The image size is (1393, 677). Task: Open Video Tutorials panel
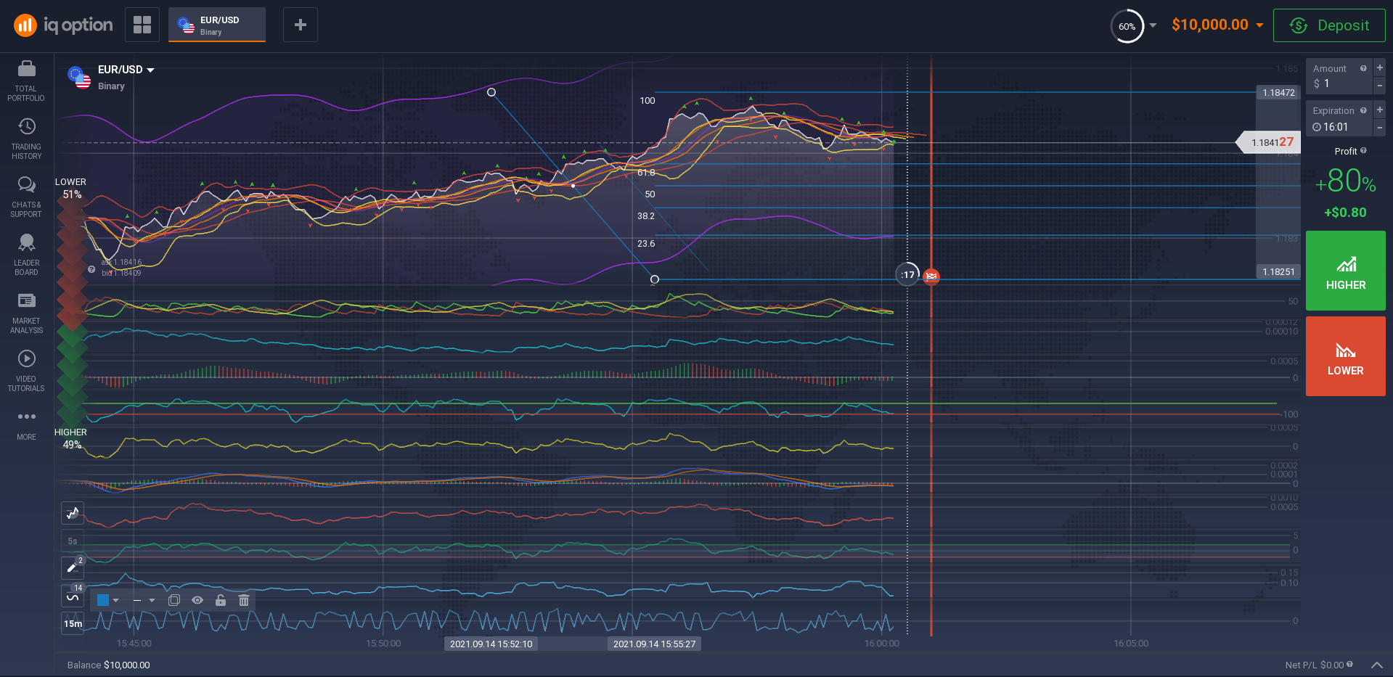(26, 372)
